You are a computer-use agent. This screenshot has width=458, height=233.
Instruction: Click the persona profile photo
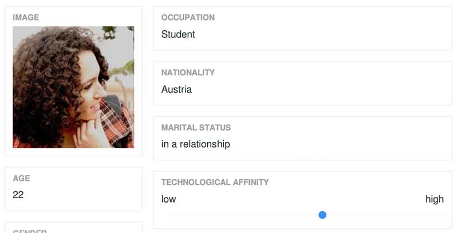tap(73, 87)
